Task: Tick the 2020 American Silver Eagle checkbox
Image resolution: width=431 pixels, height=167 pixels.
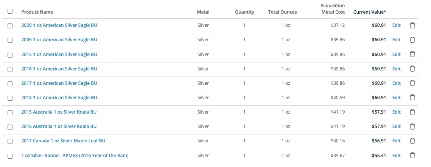Action: (x=10, y=26)
